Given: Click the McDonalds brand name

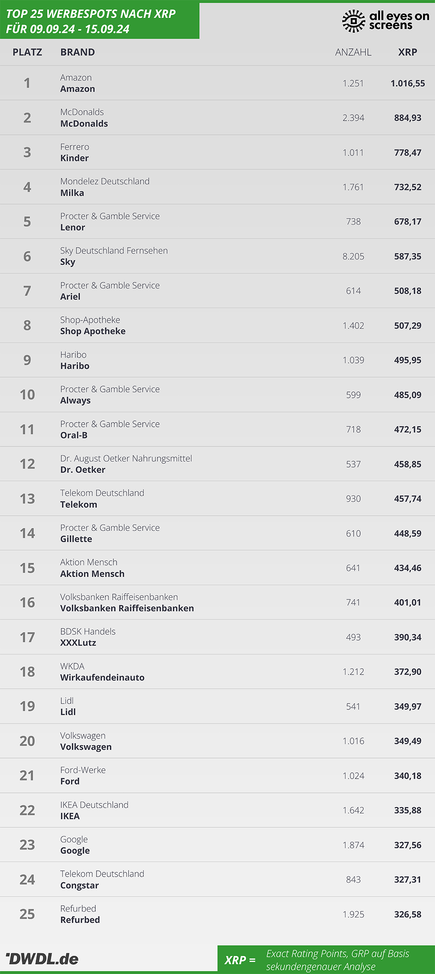Looking at the screenshot, I should tap(84, 124).
